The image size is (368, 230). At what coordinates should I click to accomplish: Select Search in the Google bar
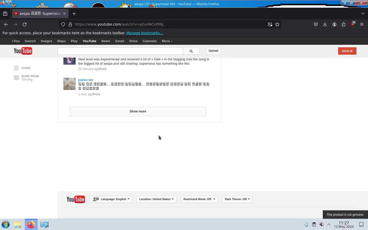click(30, 41)
